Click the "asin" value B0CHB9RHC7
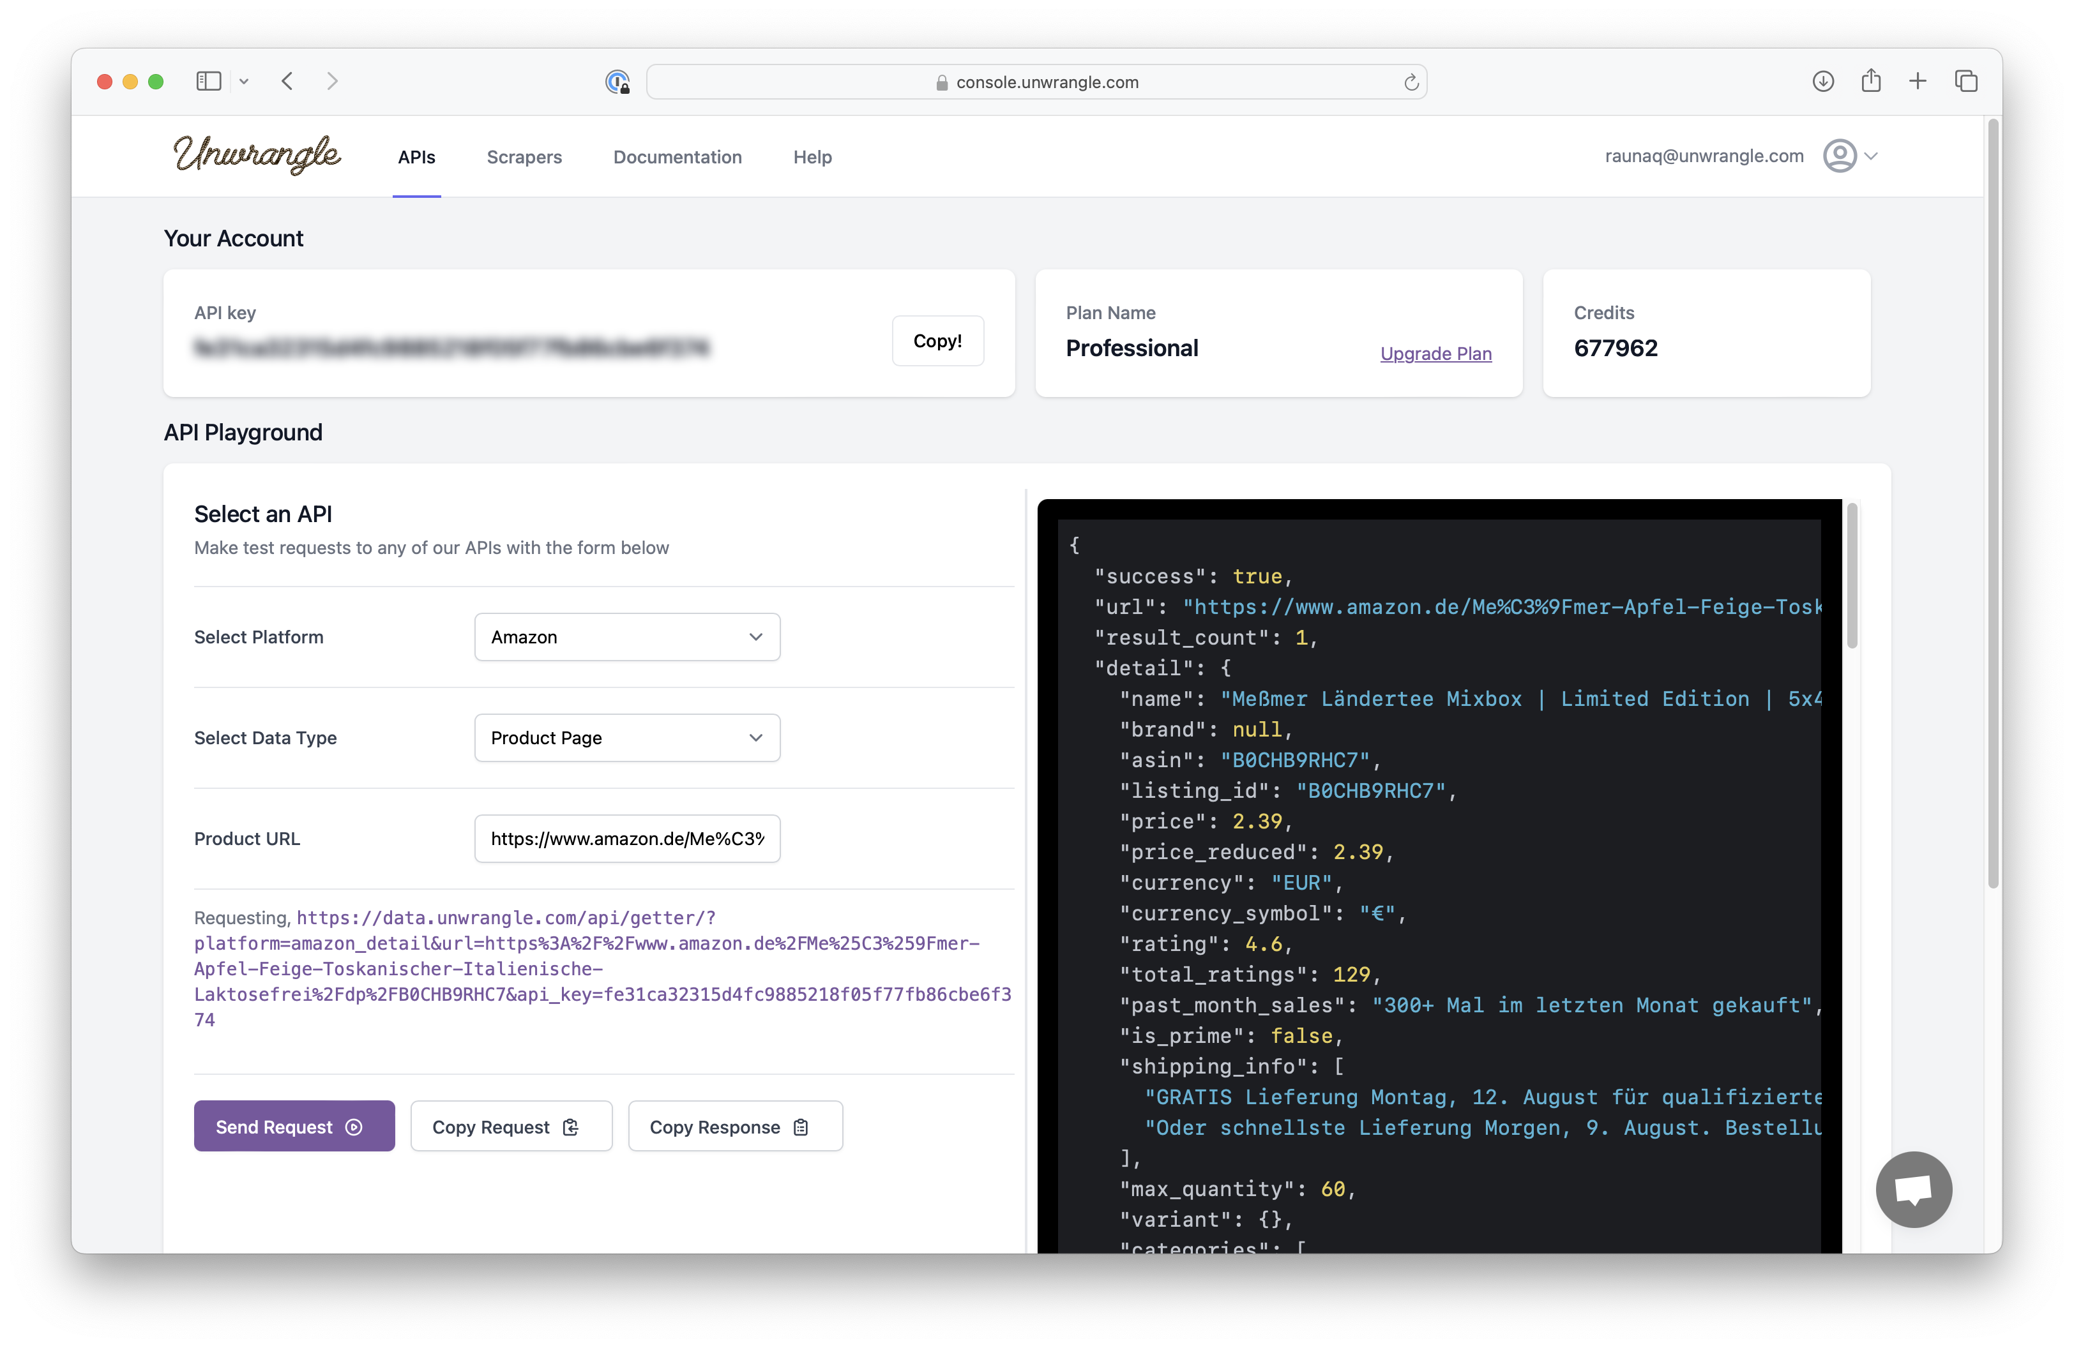2074x1348 pixels. [1294, 760]
